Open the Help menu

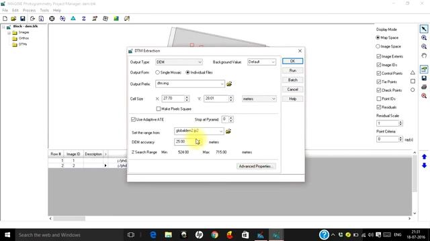(x=57, y=11)
